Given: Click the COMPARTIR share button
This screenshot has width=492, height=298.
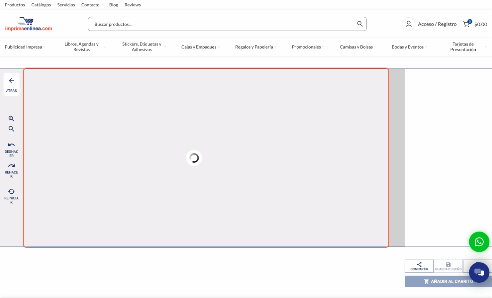Looking at the screenshot, I should click(419, 266).
